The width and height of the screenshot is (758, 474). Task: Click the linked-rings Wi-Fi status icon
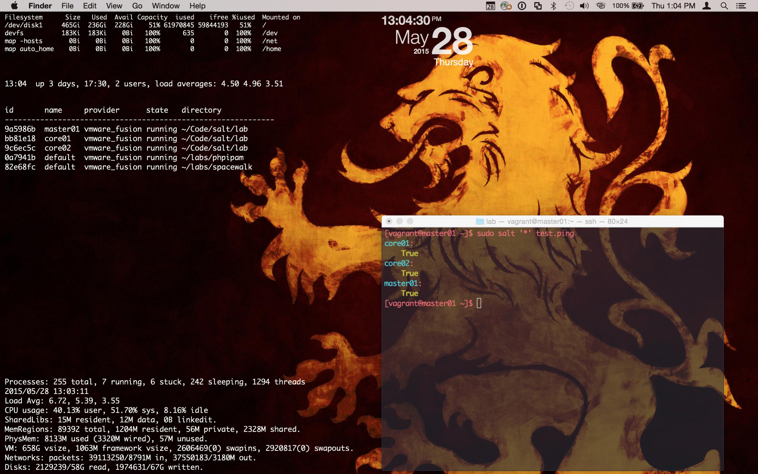tap(601, 6)
